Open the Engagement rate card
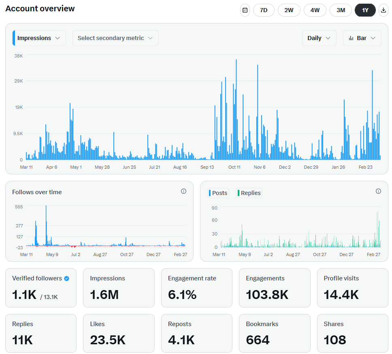This screenshot has width=392, height=354. [196, 288]
